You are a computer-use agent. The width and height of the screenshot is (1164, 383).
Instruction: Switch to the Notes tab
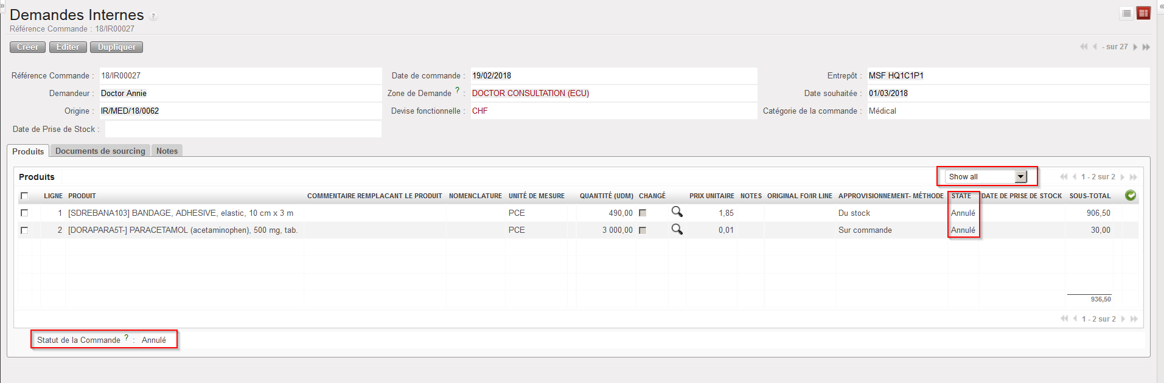tap(167, 151)
